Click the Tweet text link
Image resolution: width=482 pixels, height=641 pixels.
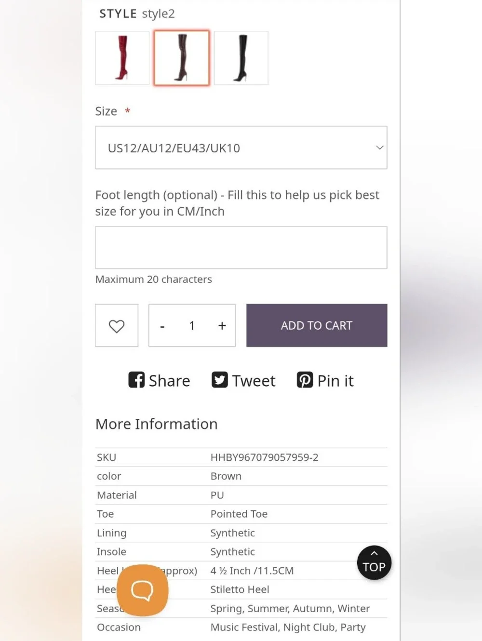pos(254,381)
